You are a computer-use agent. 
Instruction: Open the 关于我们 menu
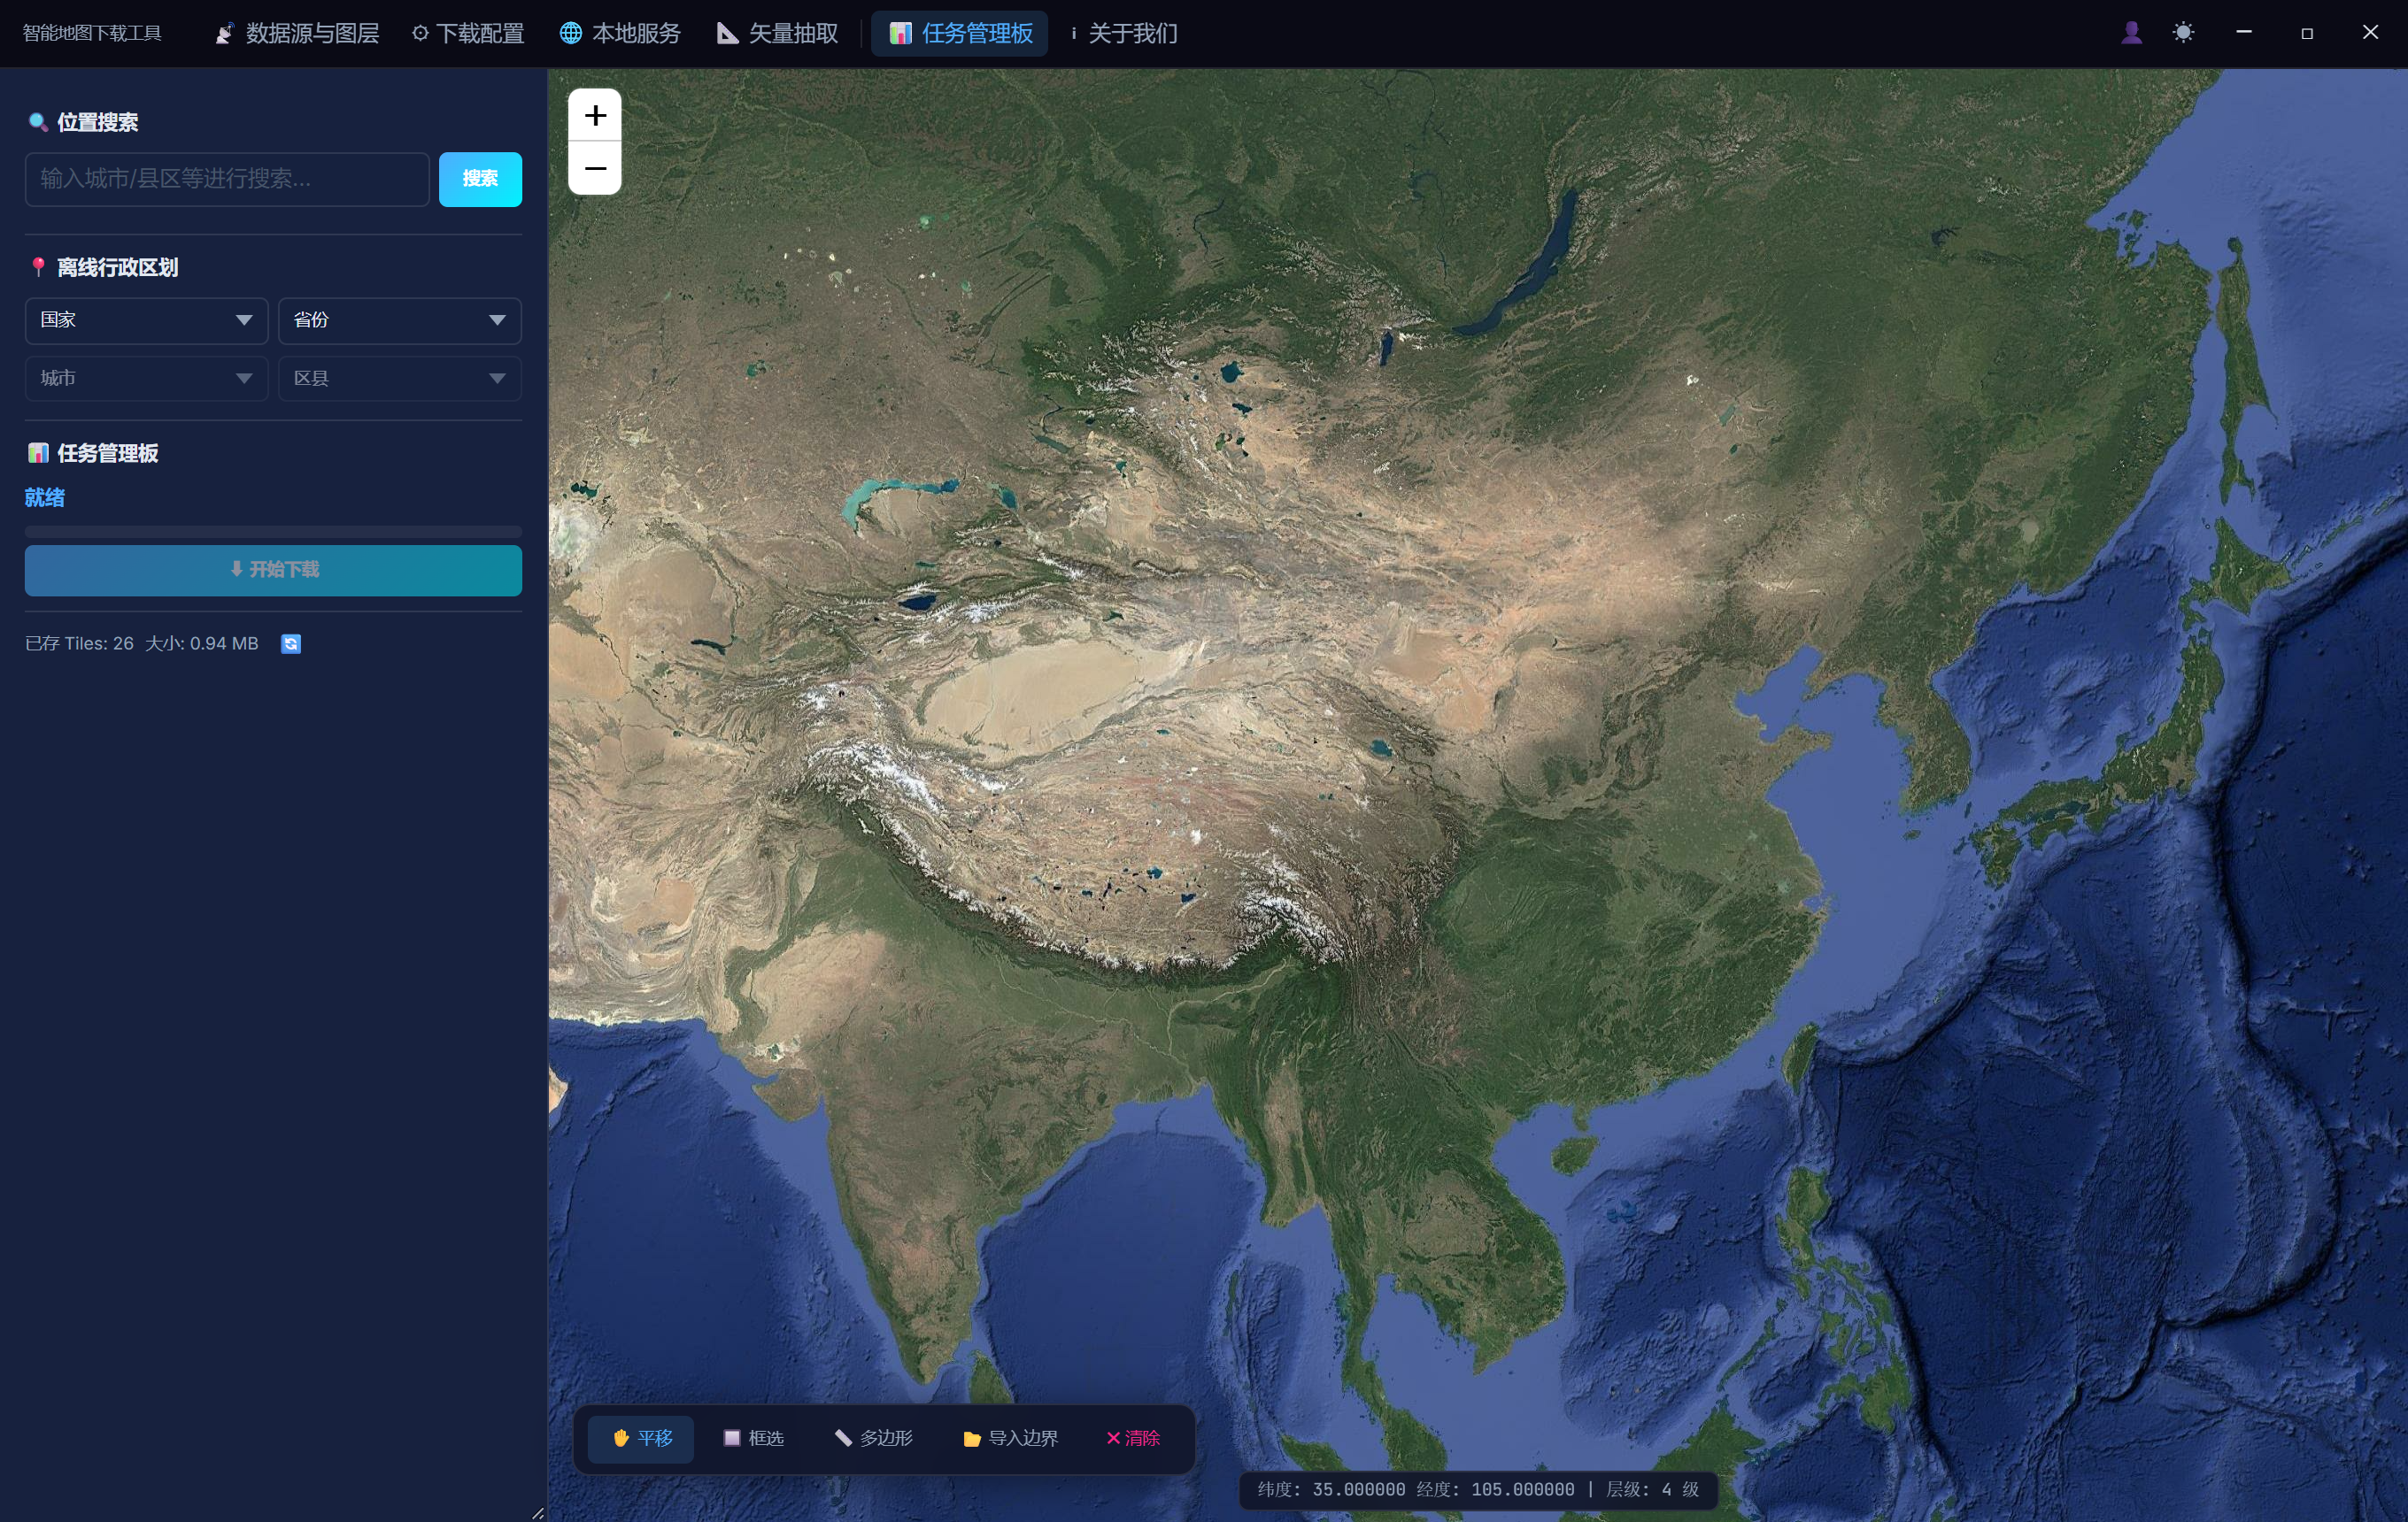[x=1123, y=34]
